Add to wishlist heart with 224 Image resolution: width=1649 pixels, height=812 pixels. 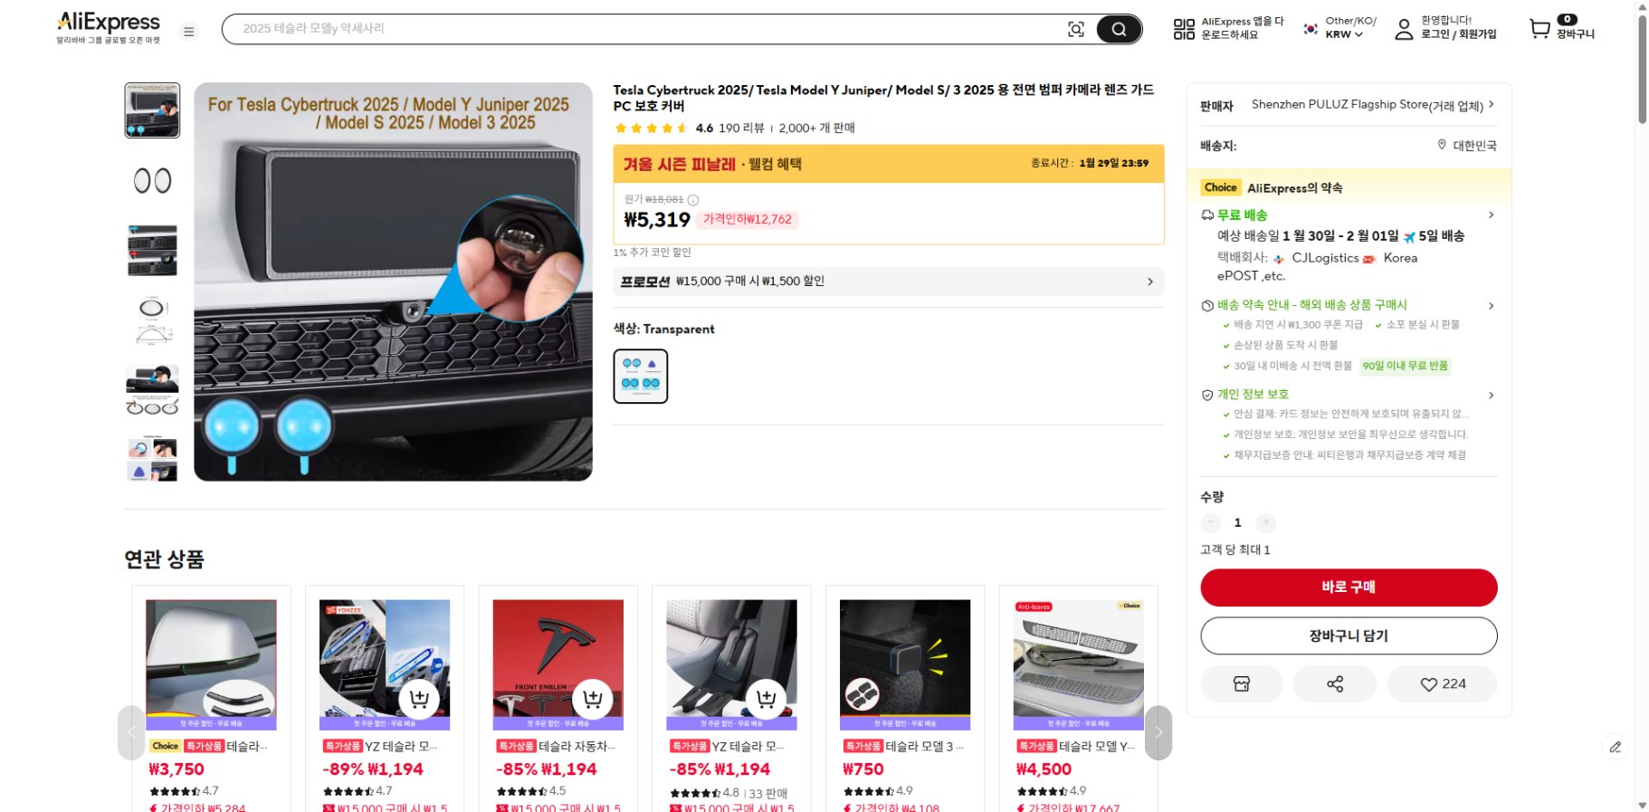(x=1443, y=683)
